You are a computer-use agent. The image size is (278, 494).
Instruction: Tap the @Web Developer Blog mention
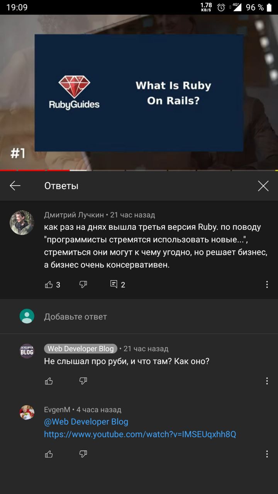(86, 422)
